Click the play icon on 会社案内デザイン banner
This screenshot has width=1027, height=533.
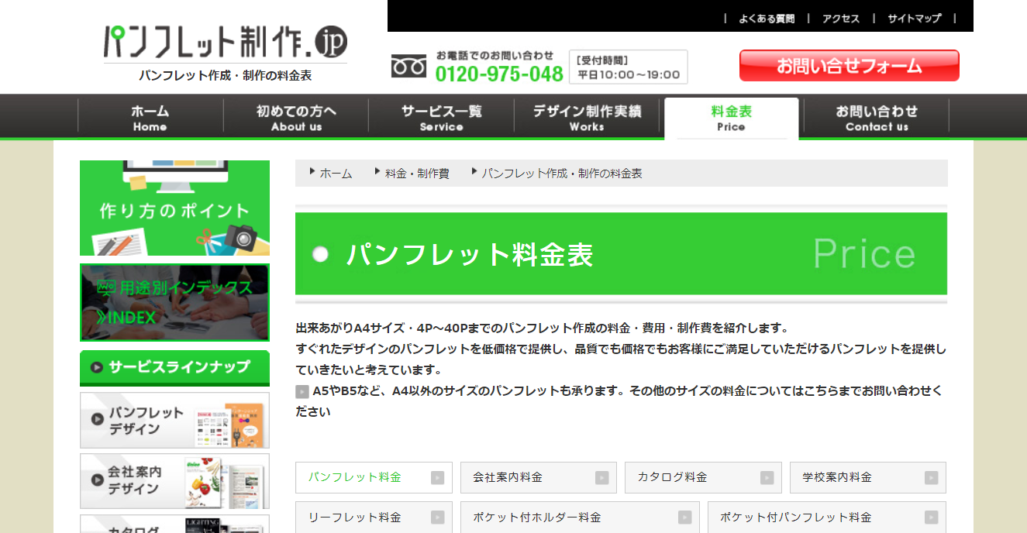(x=98, y=480)
